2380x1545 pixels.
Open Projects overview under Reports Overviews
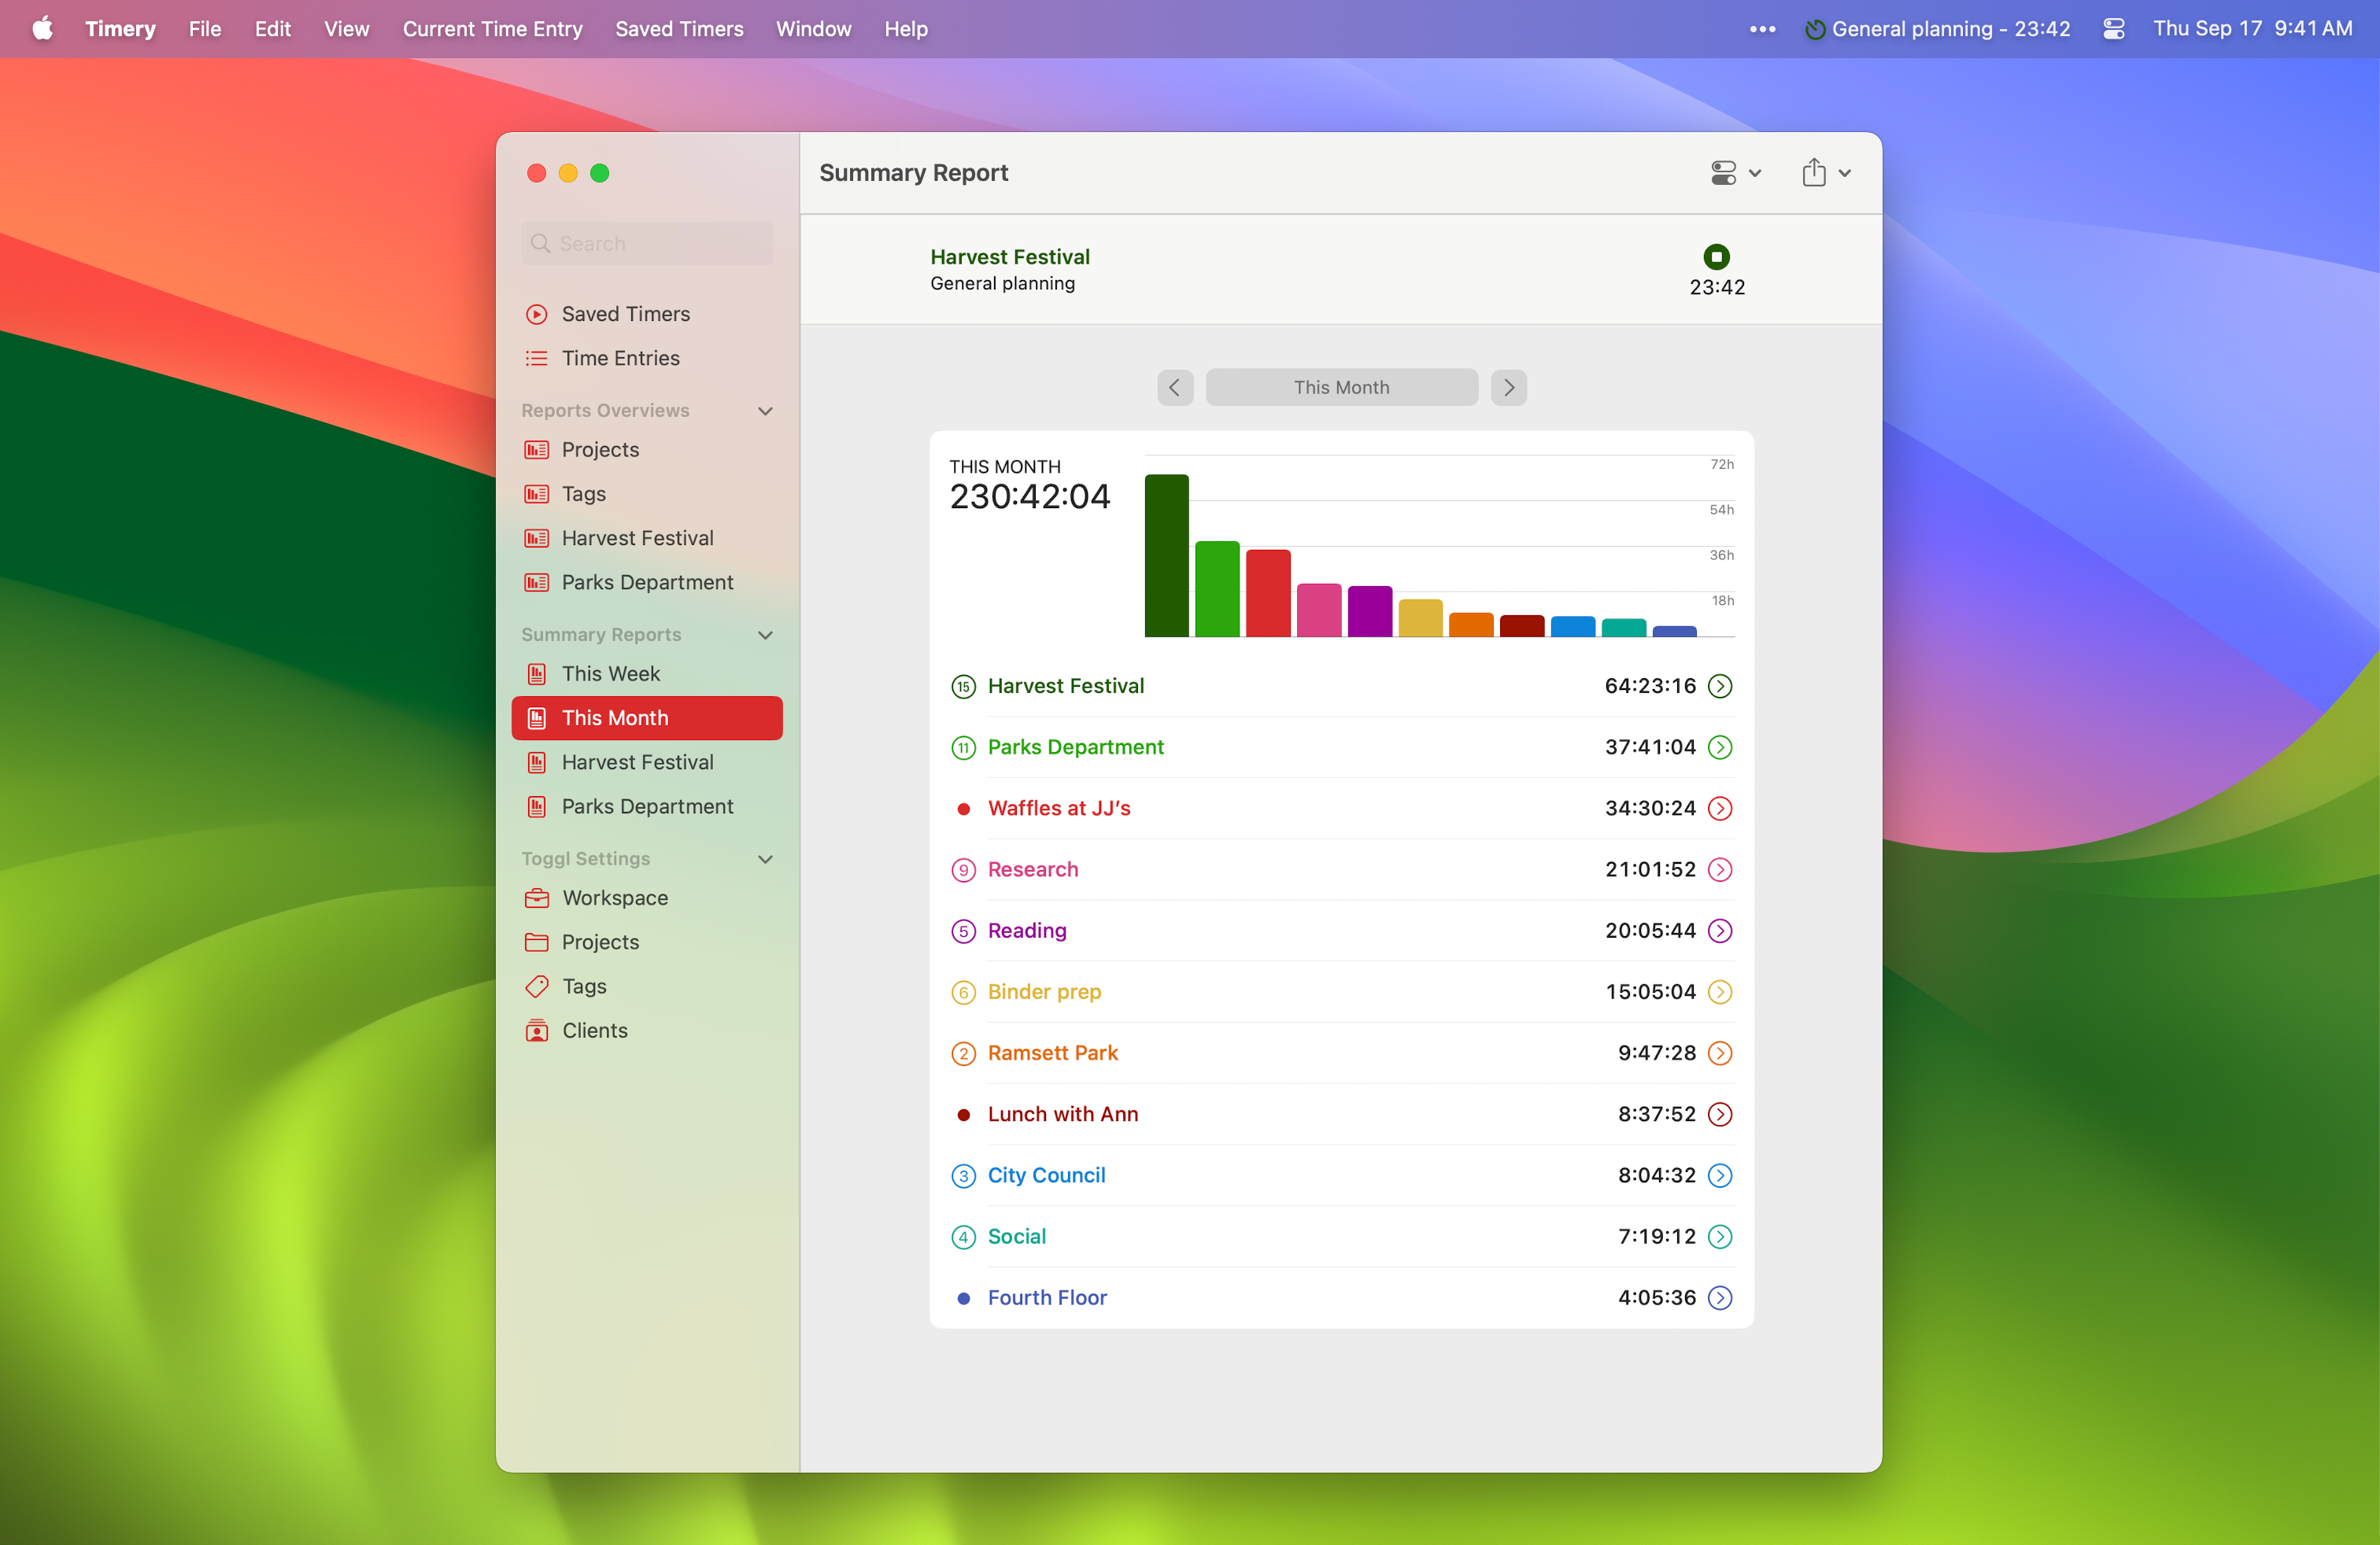(647, 450)
